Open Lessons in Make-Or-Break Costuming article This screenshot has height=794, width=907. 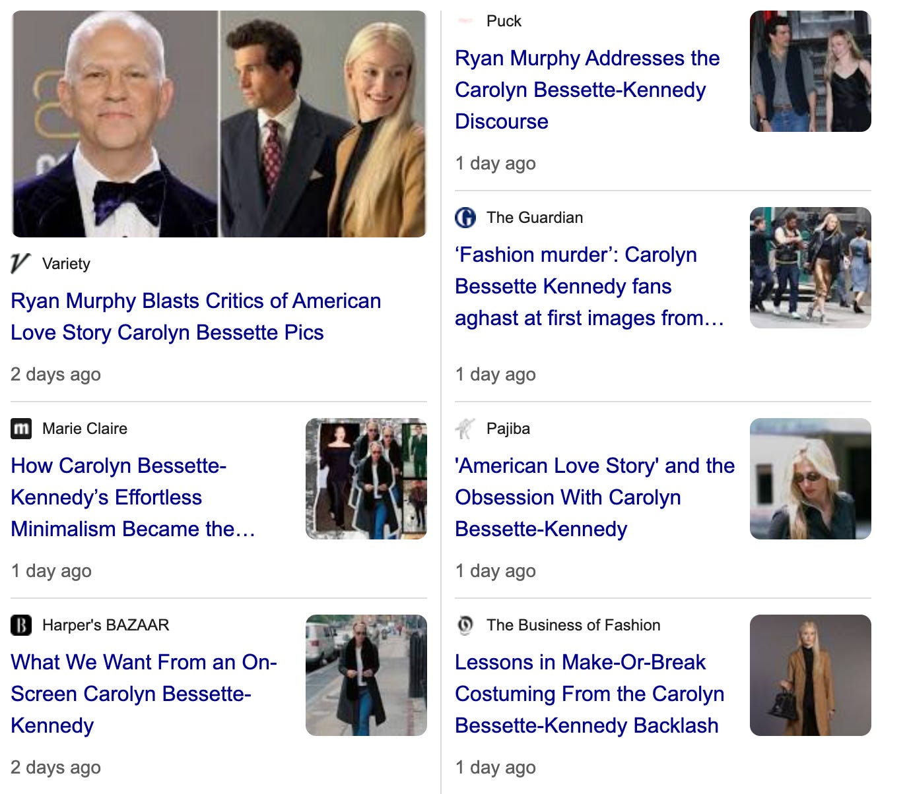tap(589, 694)
